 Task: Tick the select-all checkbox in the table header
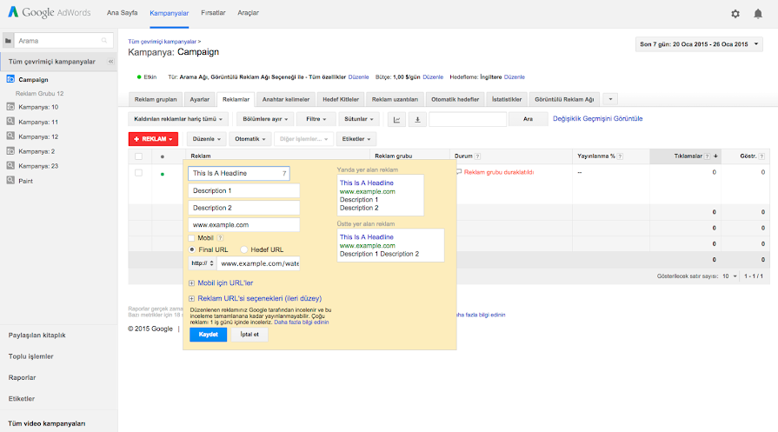coord(138,156)
